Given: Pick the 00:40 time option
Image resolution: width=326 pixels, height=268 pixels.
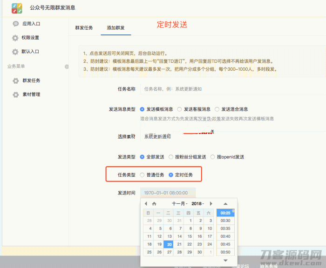Looking at the screenshot, I should [225, 236].
